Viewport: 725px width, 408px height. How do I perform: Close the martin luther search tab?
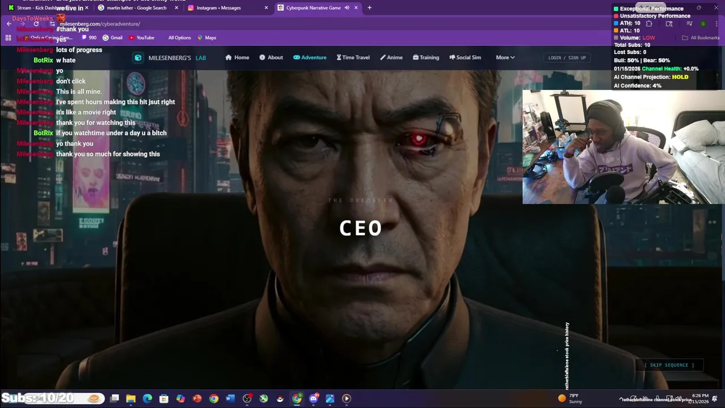point(176,8)
